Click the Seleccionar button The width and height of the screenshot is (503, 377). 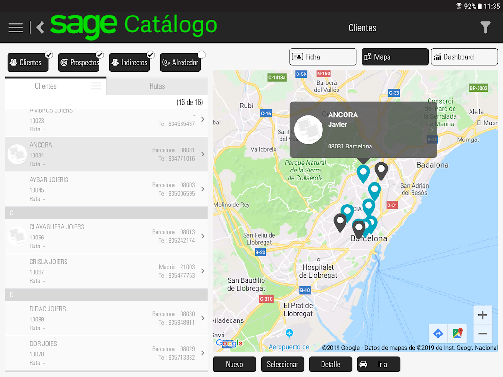(282, 364)
